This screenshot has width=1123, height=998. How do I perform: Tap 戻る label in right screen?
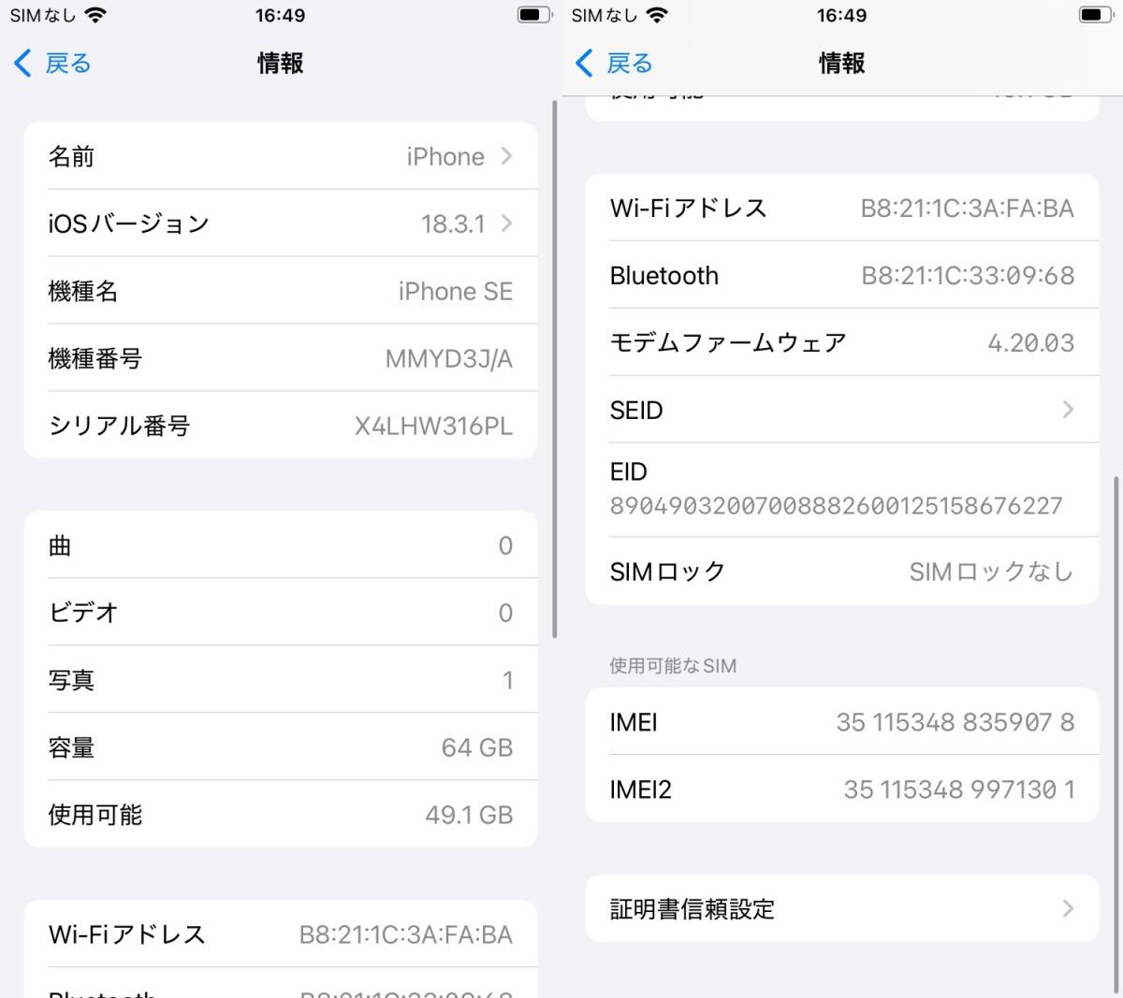630,64
